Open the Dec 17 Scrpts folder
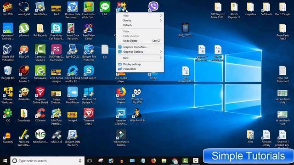This screenshot has width=294, height=165. 283,8
